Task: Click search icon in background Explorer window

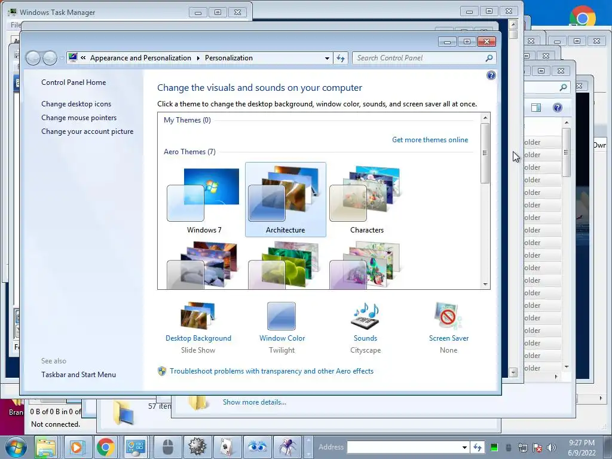Action: (x=563, y=87)
